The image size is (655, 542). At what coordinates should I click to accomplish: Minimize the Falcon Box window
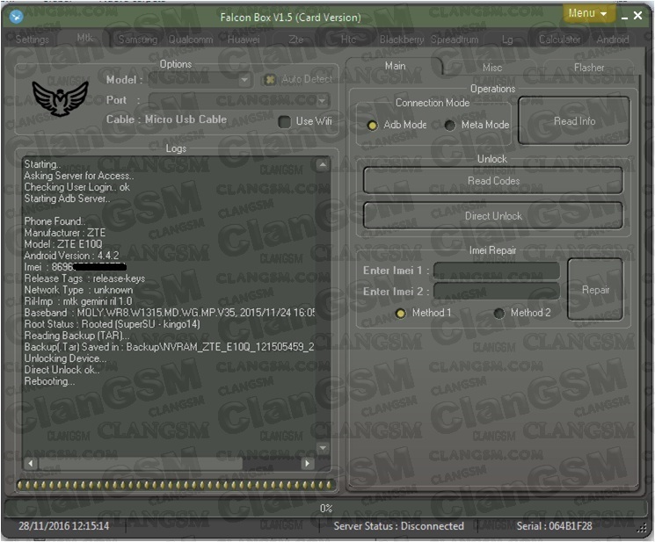624,17
